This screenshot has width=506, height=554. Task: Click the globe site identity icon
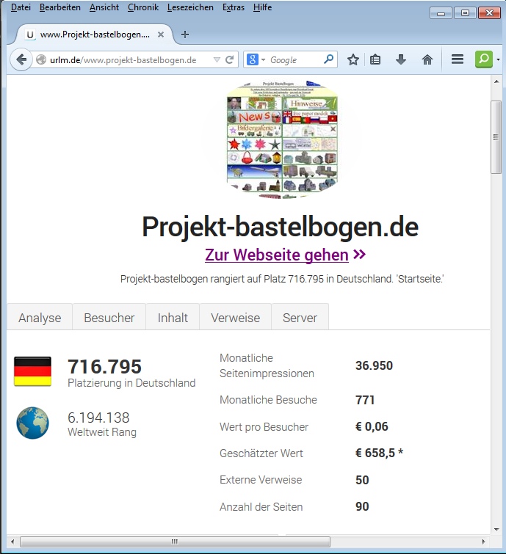tap(41, 59)
